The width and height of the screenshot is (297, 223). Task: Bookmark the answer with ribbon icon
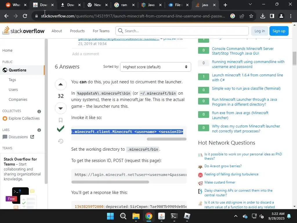click(x=61, y=120)
